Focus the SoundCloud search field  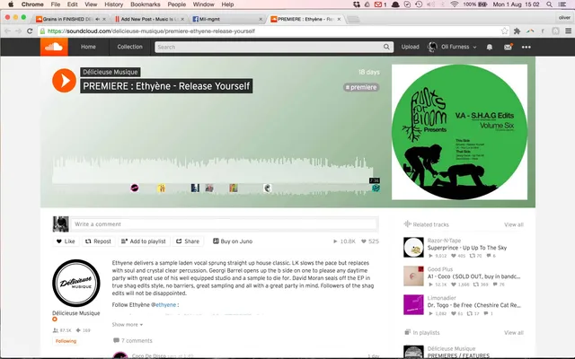tap(273, 47)
